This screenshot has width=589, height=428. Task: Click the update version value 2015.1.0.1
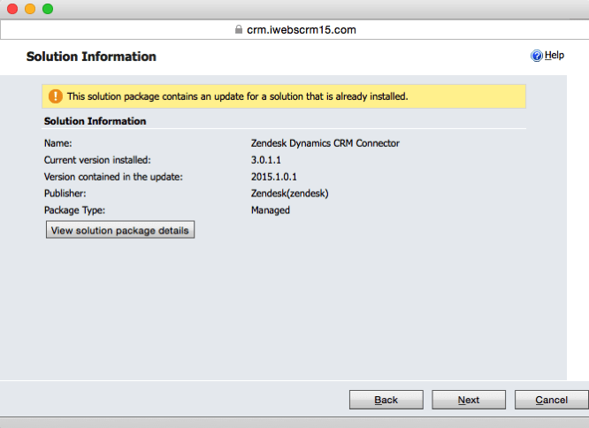pyautogui.click(x=274, y=177)
